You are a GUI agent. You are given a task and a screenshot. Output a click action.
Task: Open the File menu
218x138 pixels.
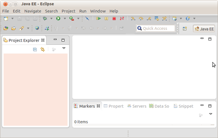tap(6, 11)
